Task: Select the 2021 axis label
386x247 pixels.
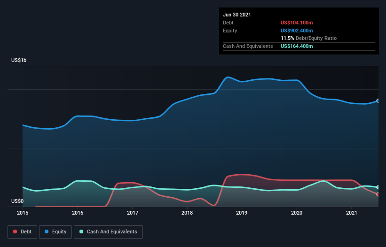Action: (352, 213)
